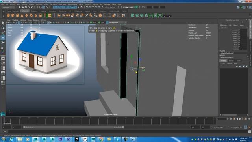Click the Multi-Cut knife shelf icon
This screenshot has width=252, height=142.
(x=87, y=15)
